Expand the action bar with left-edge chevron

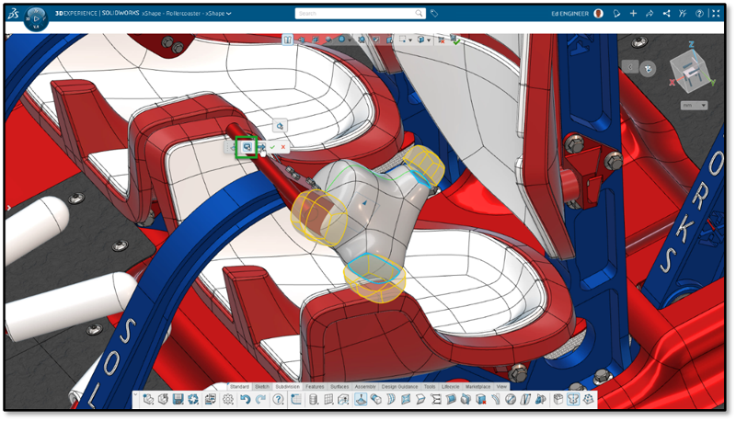coord(136,400)
